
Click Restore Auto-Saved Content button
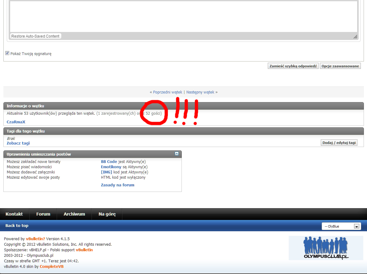point(35,36)
